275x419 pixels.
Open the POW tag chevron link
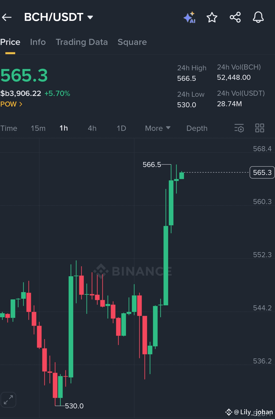click(x=11, y=104)
